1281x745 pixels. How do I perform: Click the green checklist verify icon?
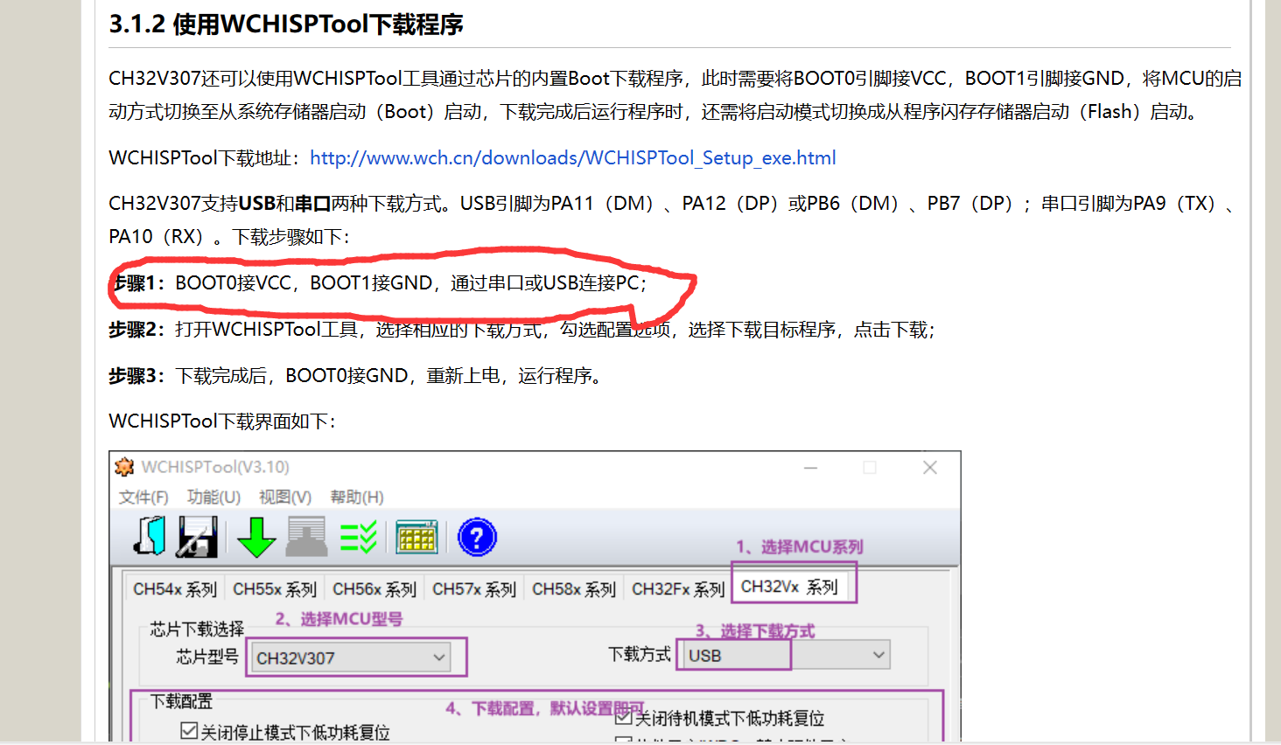click(359, 537)
